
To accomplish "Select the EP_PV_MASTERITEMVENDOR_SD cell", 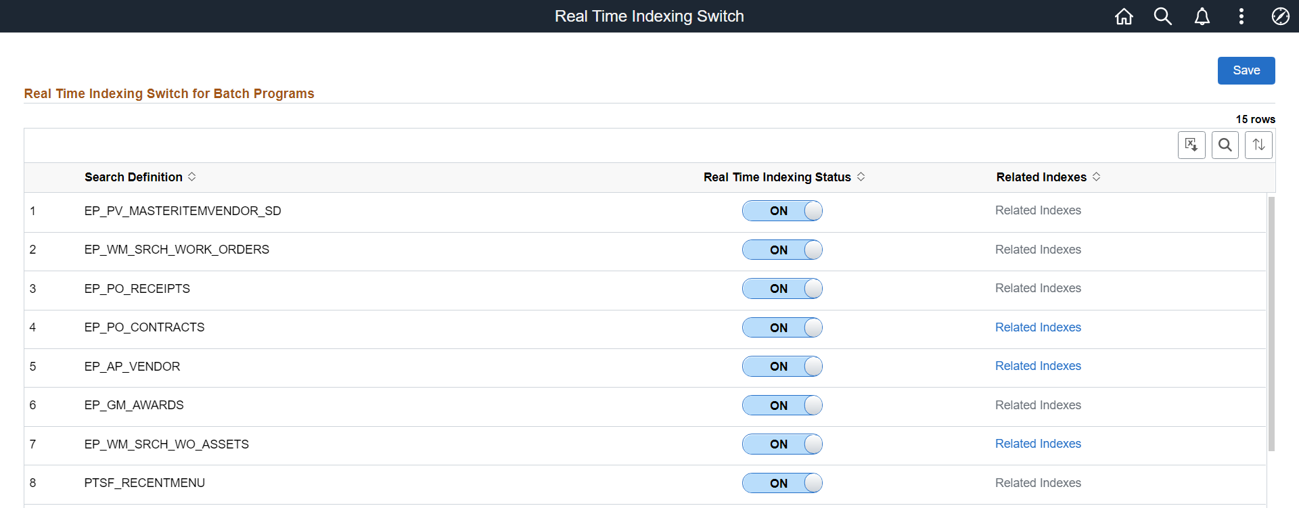I will tap(183, 211).
